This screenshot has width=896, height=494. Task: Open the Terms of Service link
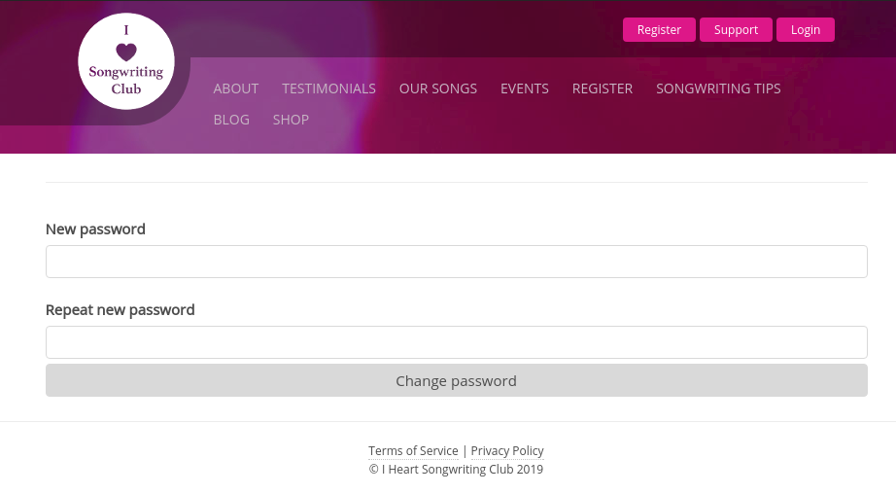pyautogui.click(x=413, y=451)
